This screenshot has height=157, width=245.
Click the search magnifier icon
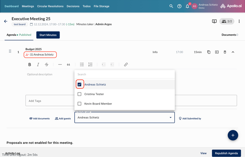pos(171,6)
